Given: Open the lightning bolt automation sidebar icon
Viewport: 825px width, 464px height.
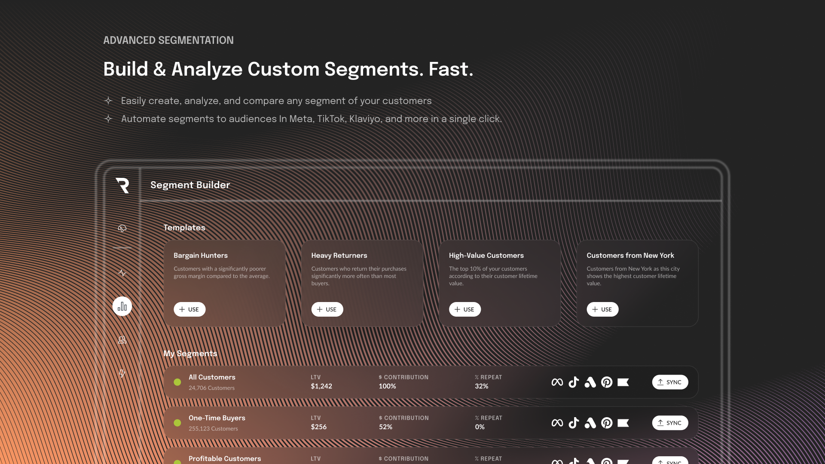Looking at the screenshot, I should tap(122, 373).
